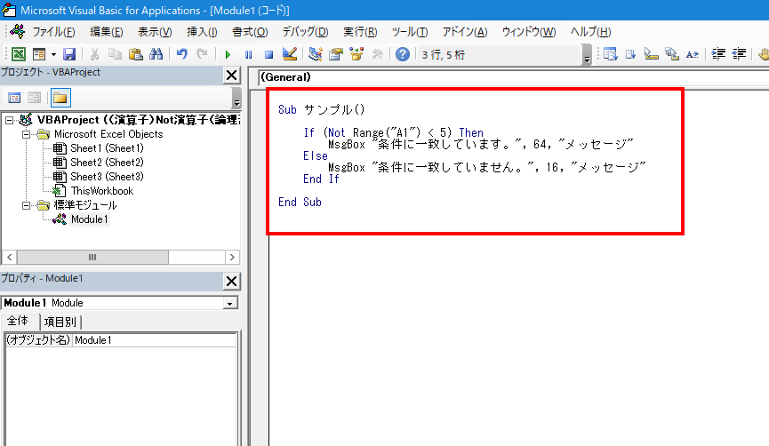This screenshot has width=769, height=446.
Task: Open Project Explorer toolbar icon
Action: point(316,54)
